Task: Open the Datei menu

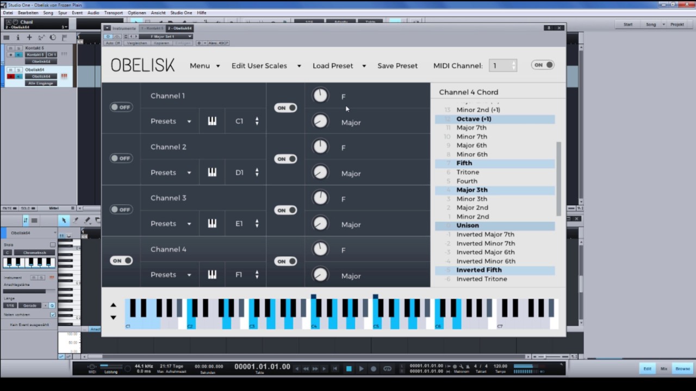Action: [8, 12]
